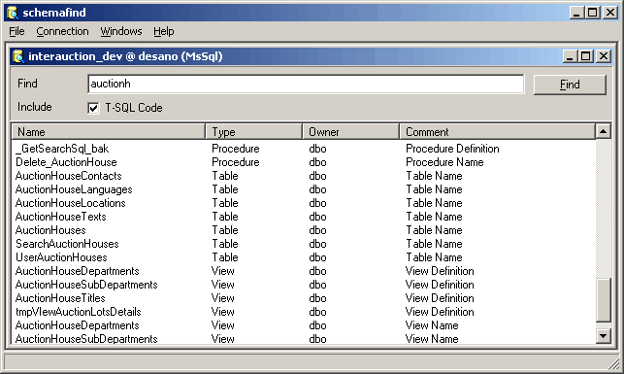The image size is (624, 374).
Task: Open the Connection menu
Action: 62,31
